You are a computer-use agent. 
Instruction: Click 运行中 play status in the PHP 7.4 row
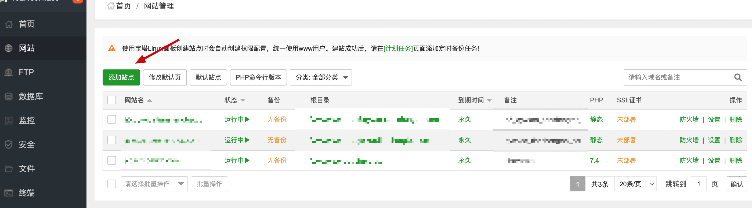(237, 161)
